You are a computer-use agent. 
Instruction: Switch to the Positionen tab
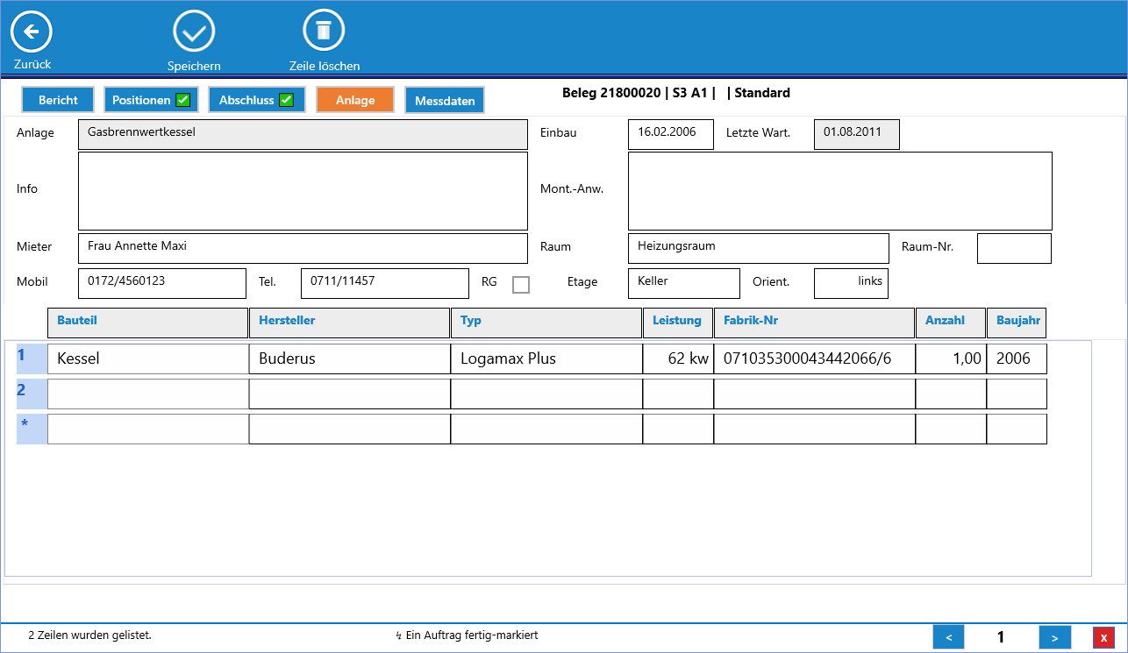coord(151,100)
